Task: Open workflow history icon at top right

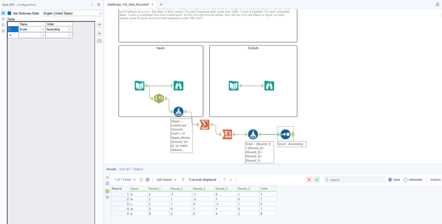Action: [438, 4]
